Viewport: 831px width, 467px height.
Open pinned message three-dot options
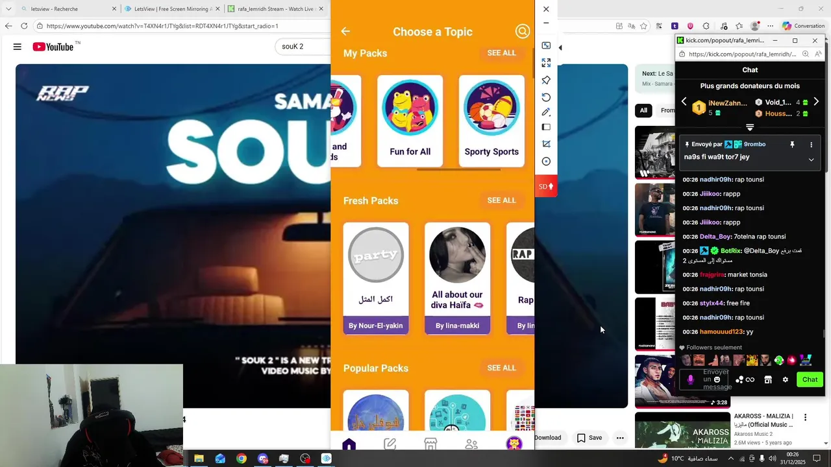click(811, 145)
